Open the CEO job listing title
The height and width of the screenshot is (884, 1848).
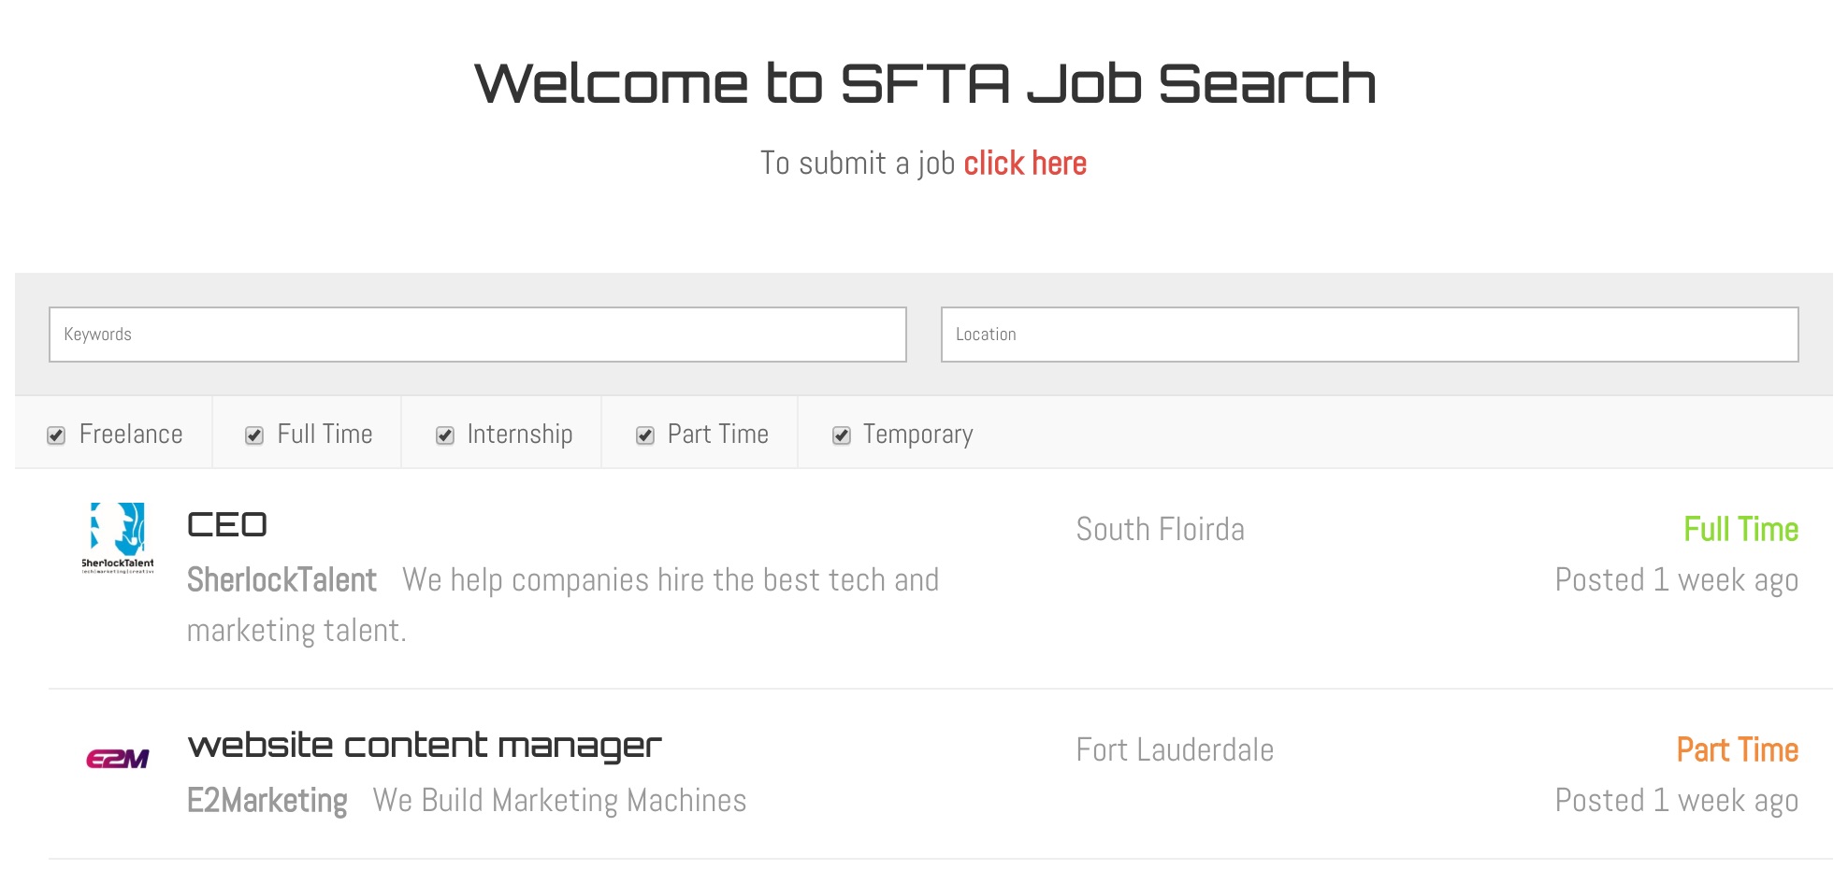(227, 525)
